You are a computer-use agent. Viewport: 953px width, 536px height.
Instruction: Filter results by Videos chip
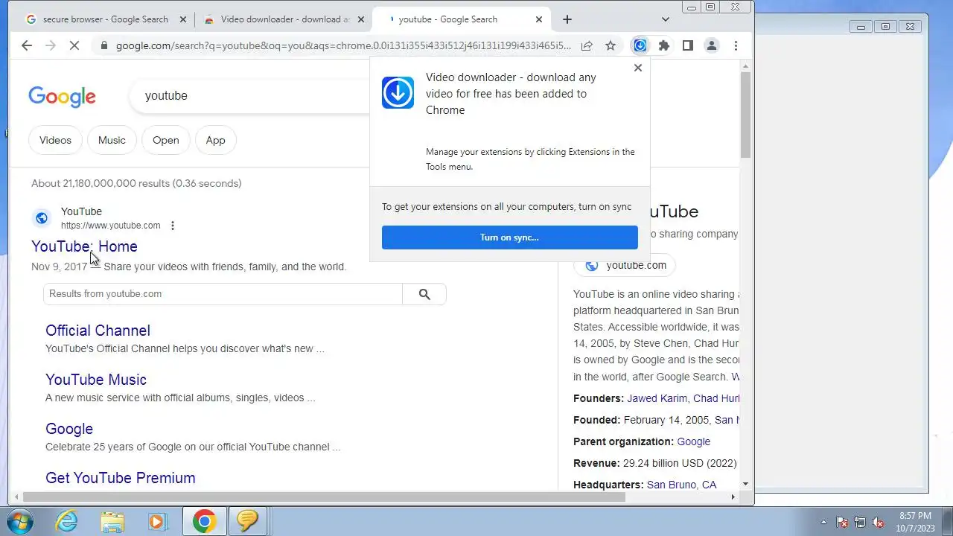click(x=55, y=140)
